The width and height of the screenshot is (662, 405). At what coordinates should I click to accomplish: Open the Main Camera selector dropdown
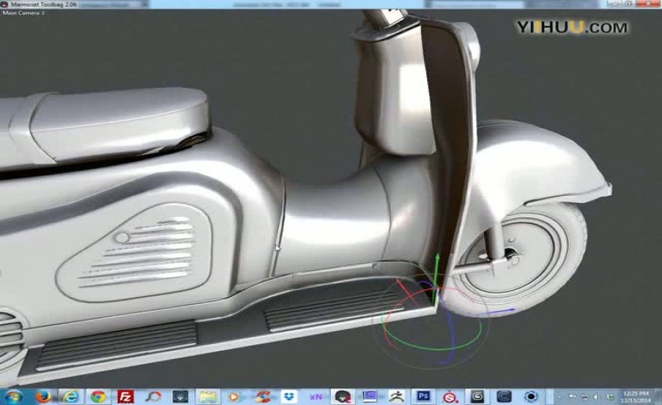point(24,13)
